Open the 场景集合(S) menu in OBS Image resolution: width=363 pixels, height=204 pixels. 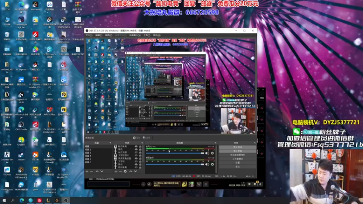(135, 35)
